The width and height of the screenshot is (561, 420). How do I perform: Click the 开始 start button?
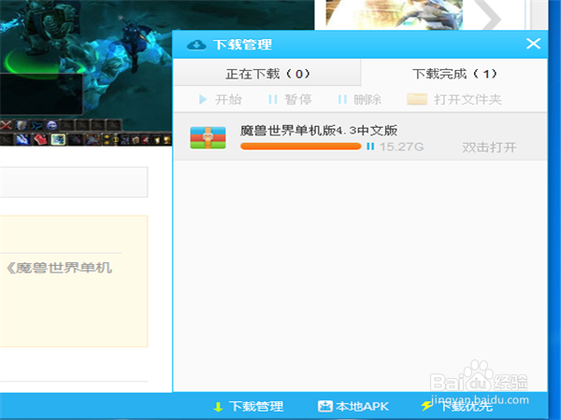tap(220, 99)
